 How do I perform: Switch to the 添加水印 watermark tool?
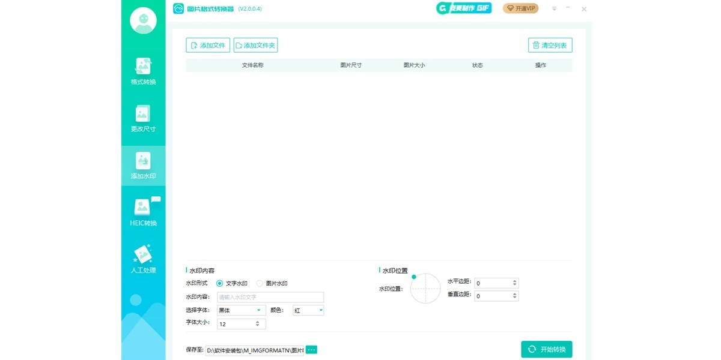point(142,165)
